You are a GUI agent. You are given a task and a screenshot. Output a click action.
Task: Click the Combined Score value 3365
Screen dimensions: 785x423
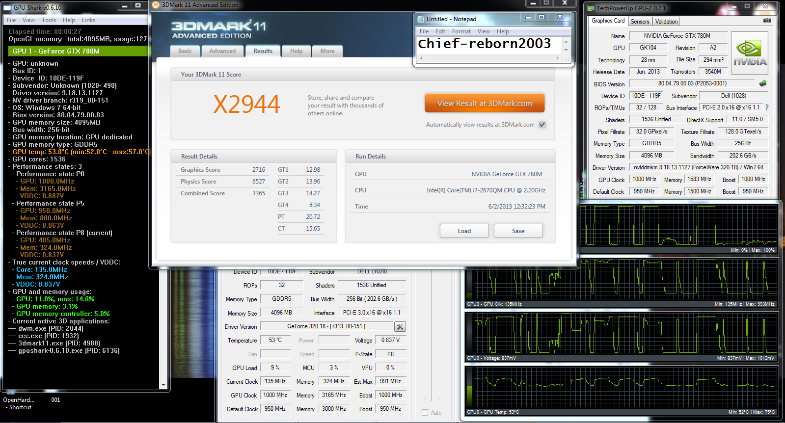pos(259,193)
